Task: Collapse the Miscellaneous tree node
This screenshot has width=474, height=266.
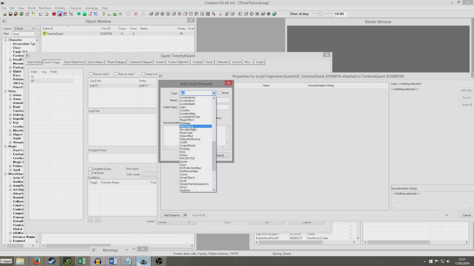Action: coord(6,174)
